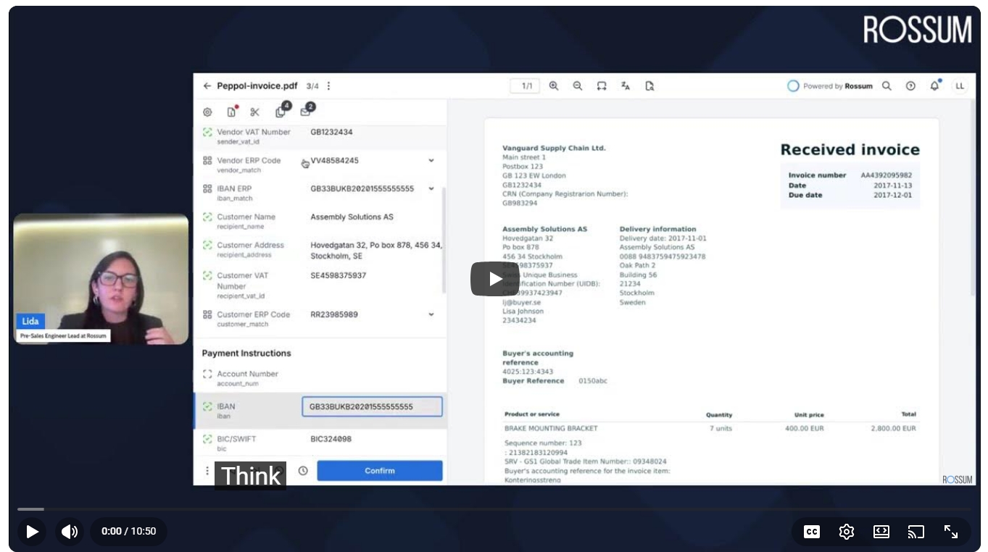Open the duplicates icon with badge 4
The width and height of the screenshot is (988, 552).
[x=281, y=112]
